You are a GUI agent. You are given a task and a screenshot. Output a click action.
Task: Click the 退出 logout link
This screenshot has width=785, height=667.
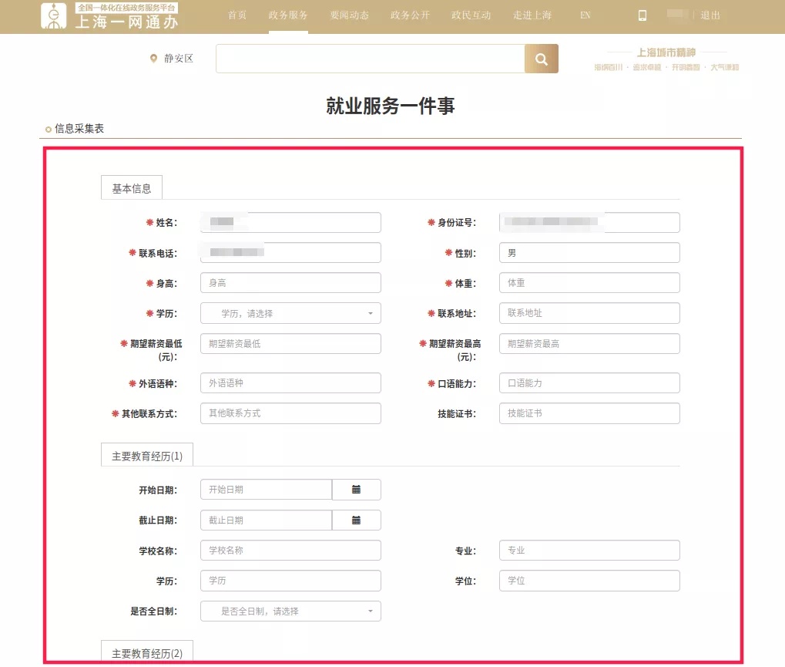[x=710, y=15]
